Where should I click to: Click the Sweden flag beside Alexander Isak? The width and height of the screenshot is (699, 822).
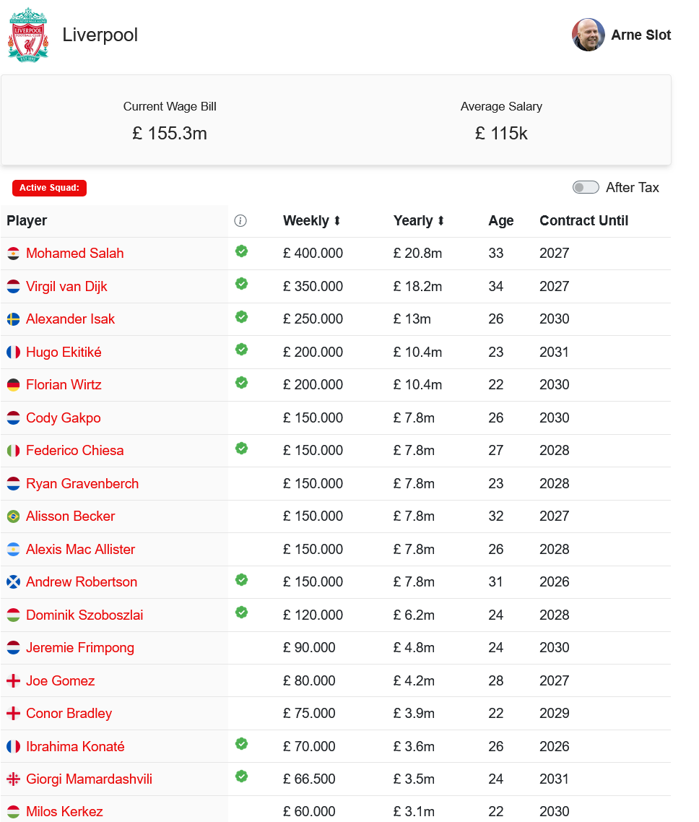(x=13, y=319)
